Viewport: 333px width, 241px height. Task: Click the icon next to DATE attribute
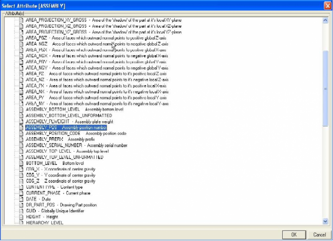[x=21, y=199]
